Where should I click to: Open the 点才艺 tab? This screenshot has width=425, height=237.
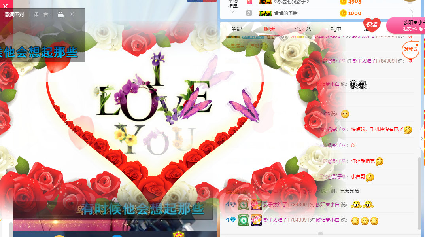[x=302, y=29]
